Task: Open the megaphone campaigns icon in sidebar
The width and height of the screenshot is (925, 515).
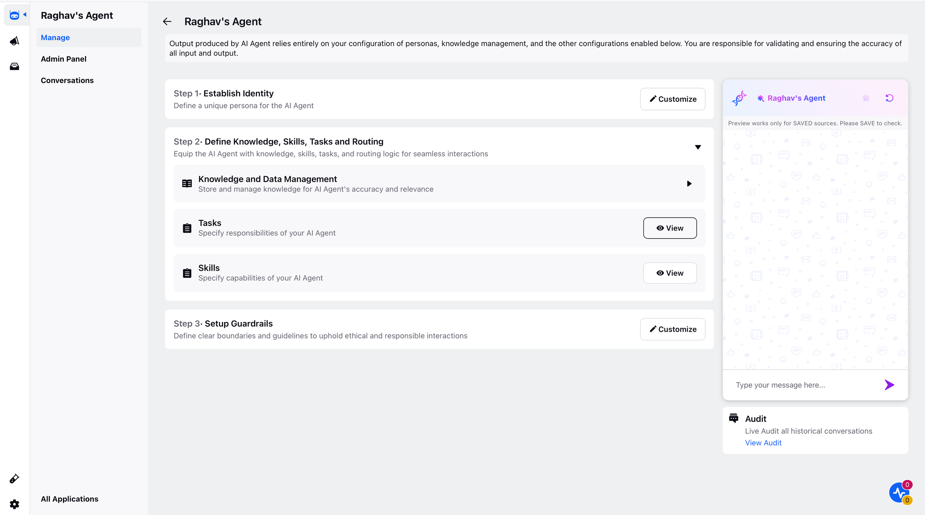Action: (x=14, y=41)
